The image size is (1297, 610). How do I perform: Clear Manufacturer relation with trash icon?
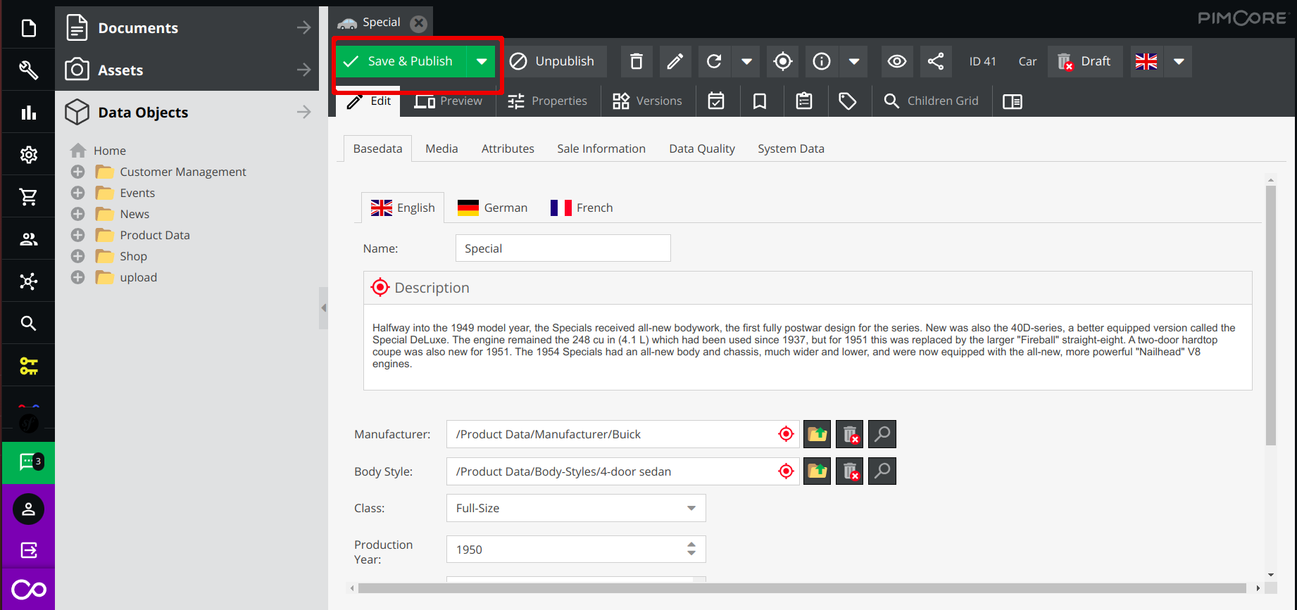click(850, 434)
